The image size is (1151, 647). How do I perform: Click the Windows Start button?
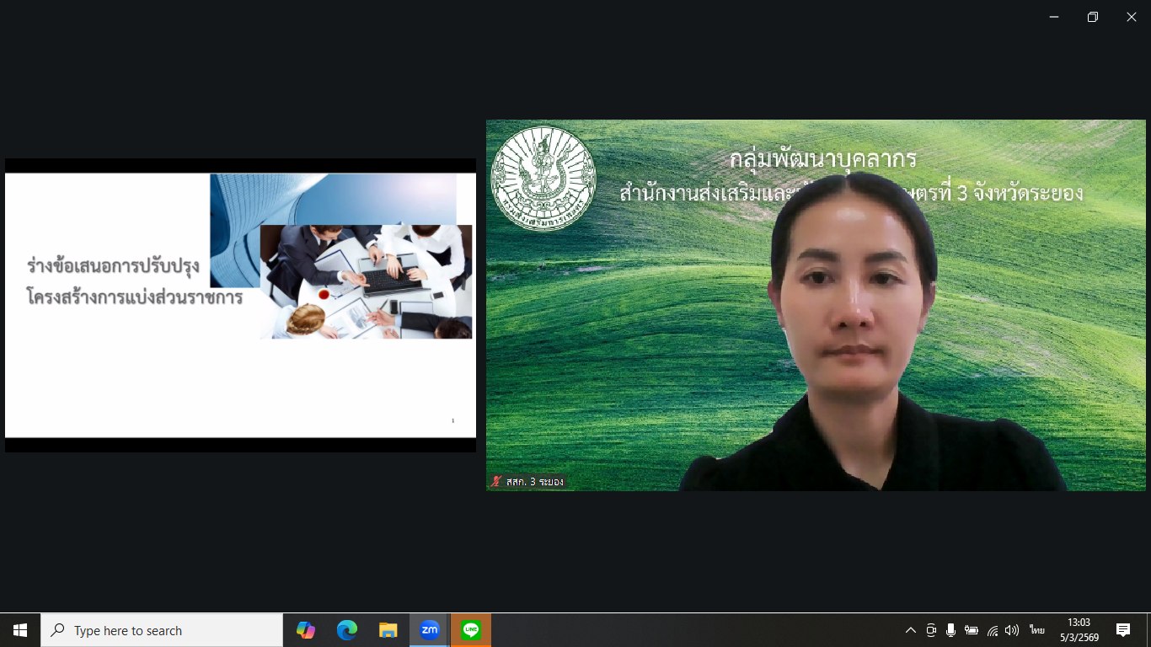tap(20, 630)
